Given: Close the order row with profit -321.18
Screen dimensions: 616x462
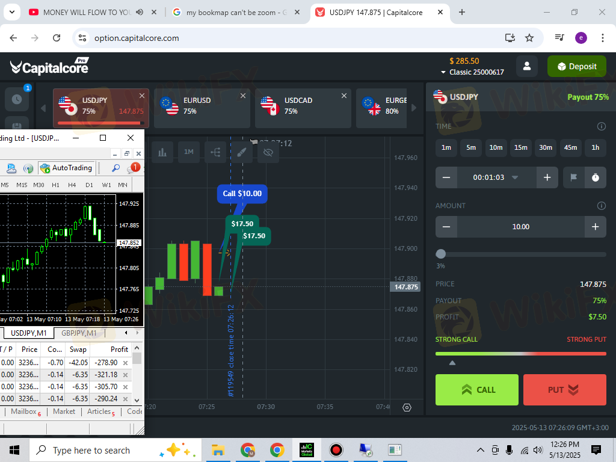Looking at the screenshot, I should point(125,375).
